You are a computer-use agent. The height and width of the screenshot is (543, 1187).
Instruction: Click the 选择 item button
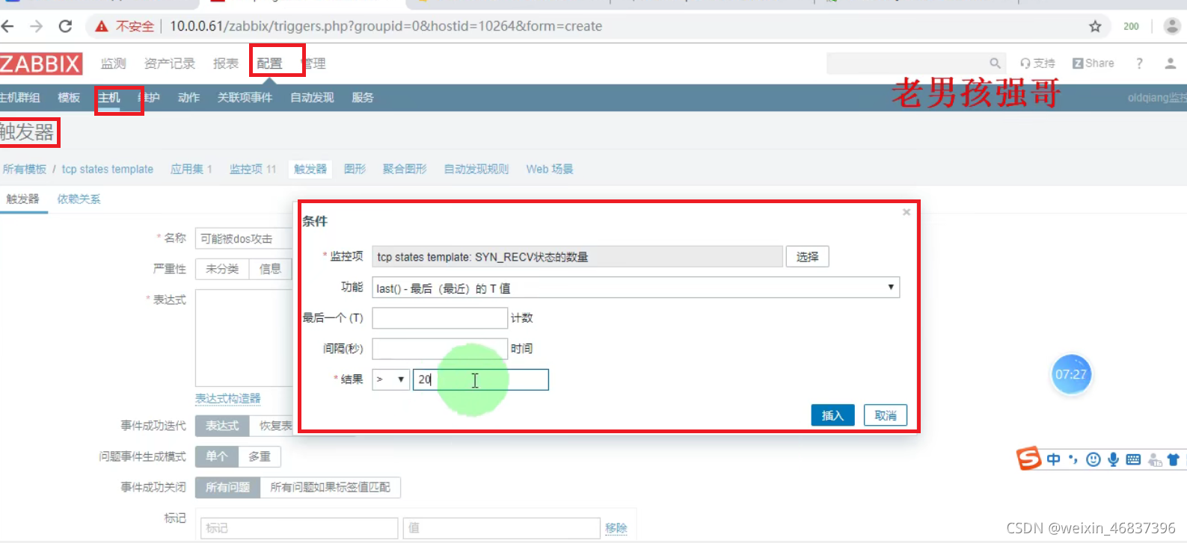click(807, 257)
